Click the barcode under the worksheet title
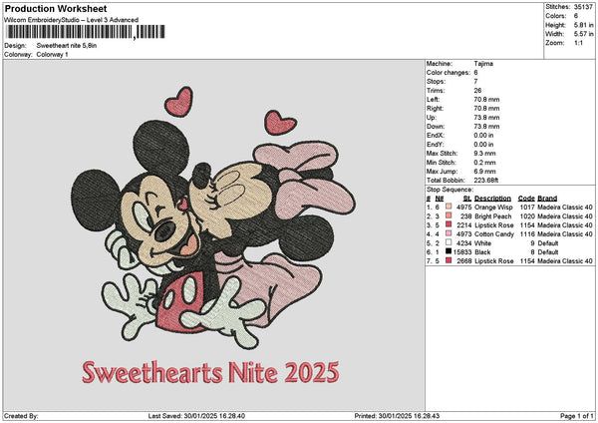Screen dimensions: 598x423 tap(85, 33)
